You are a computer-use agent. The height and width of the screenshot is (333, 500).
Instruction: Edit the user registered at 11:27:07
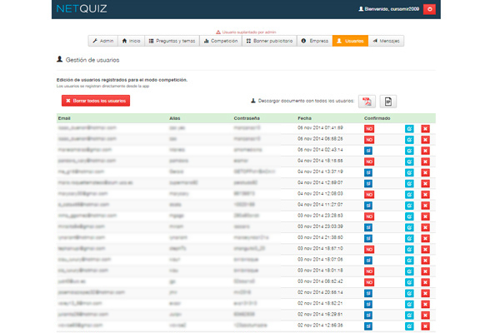[x=409, y=206]
